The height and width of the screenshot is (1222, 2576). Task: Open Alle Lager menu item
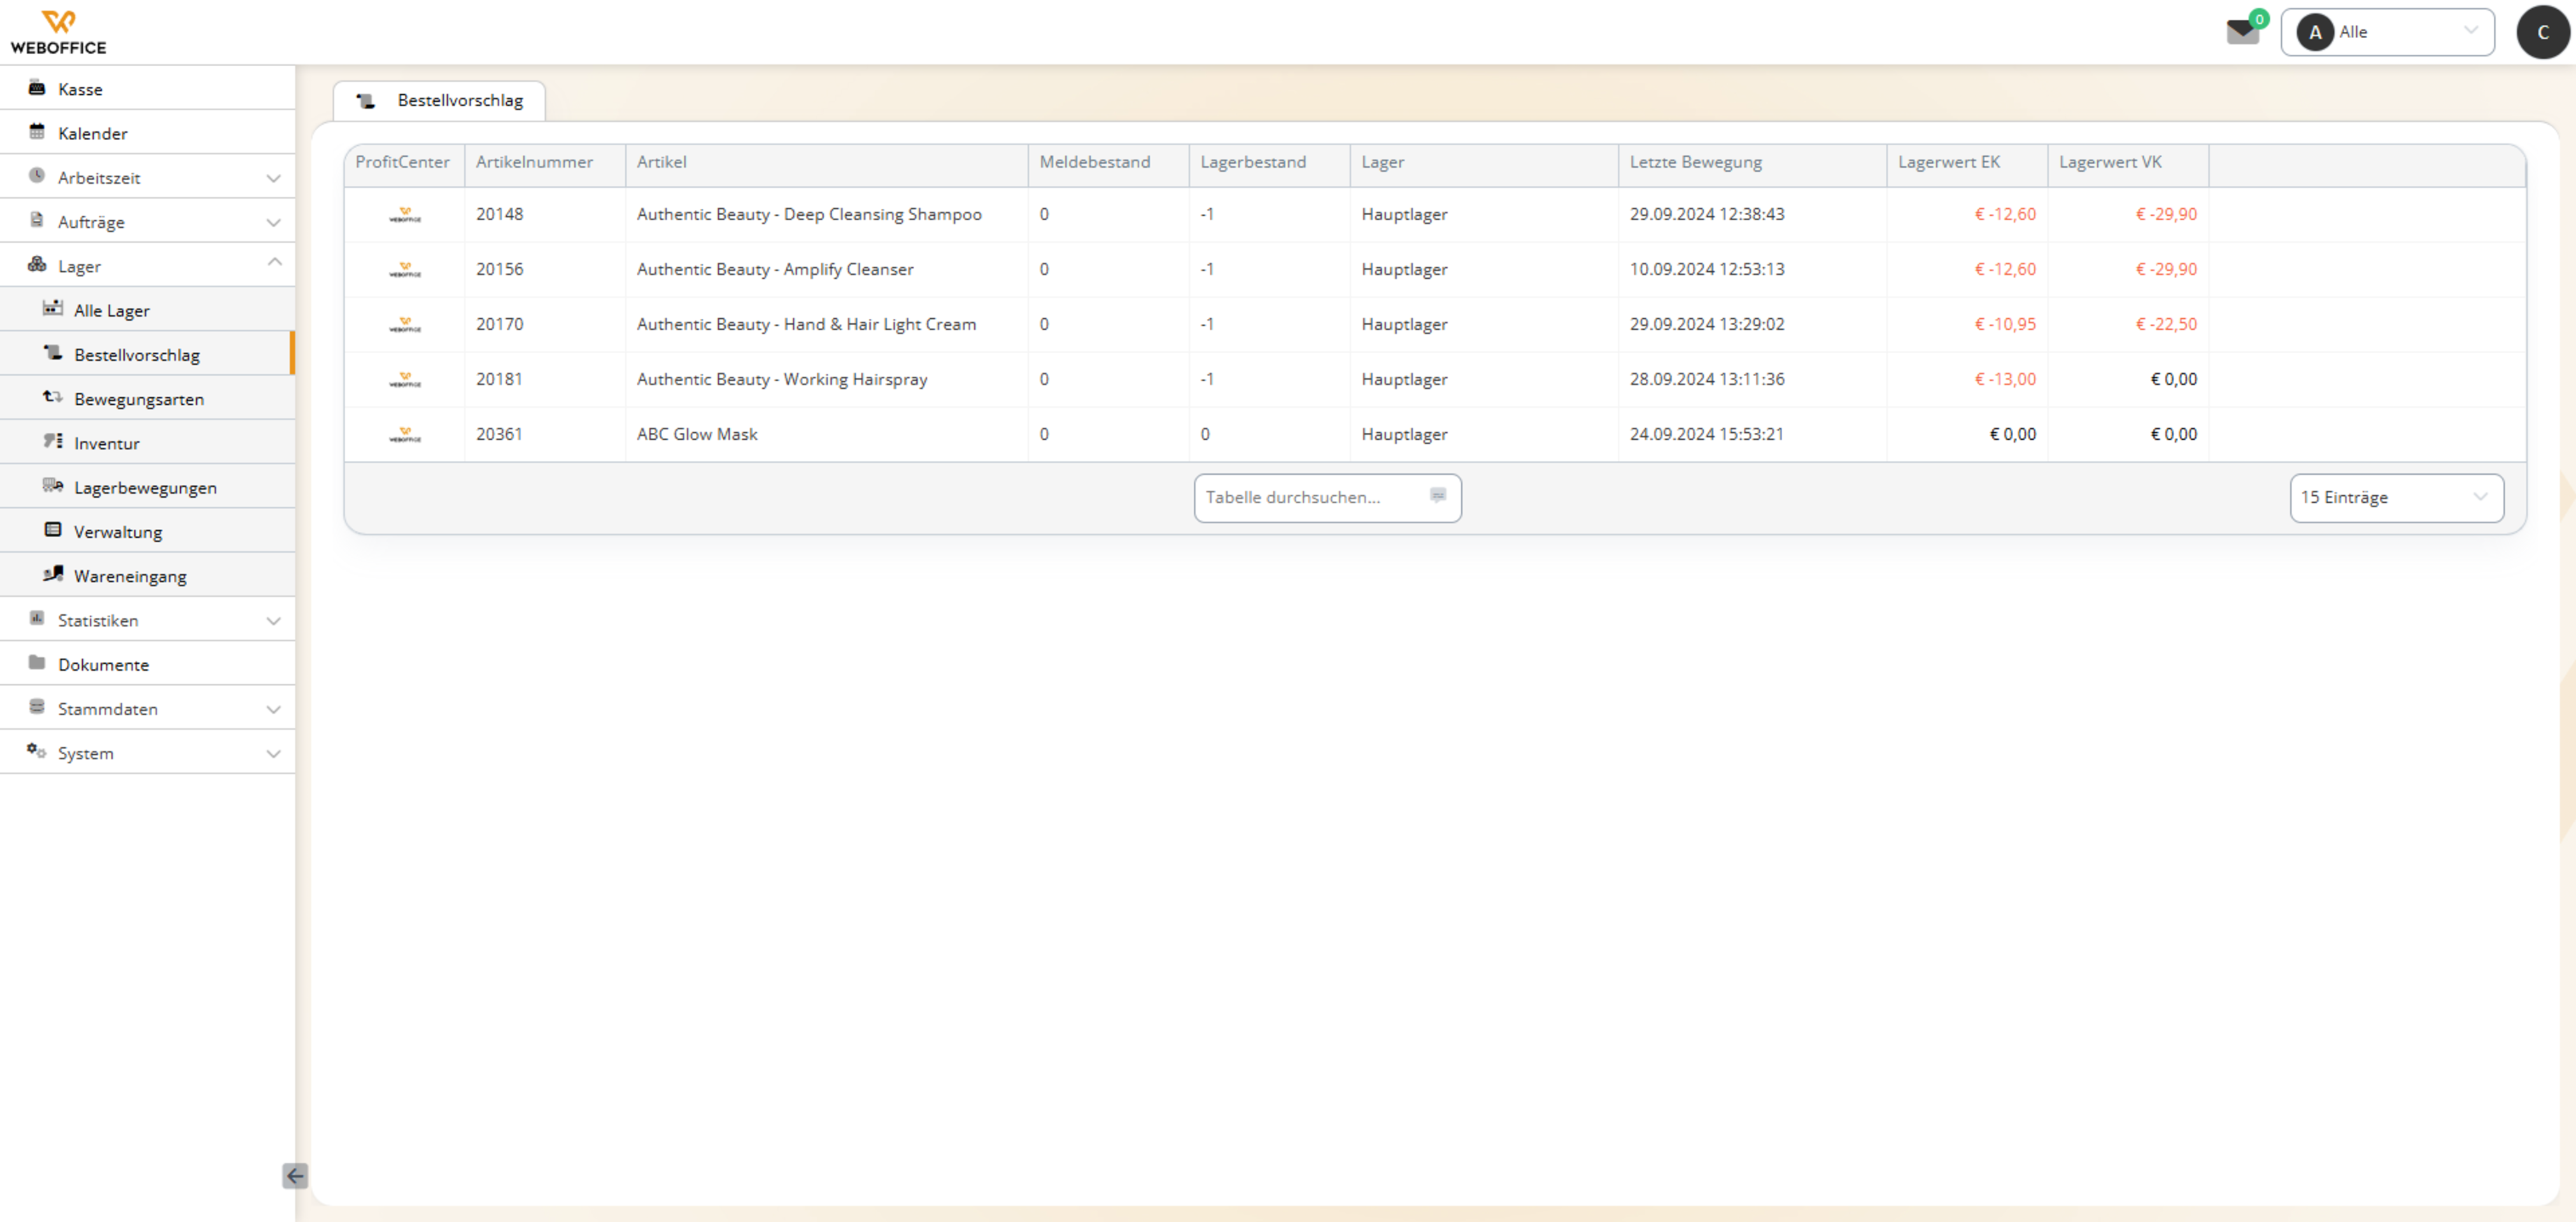[147, 310]
